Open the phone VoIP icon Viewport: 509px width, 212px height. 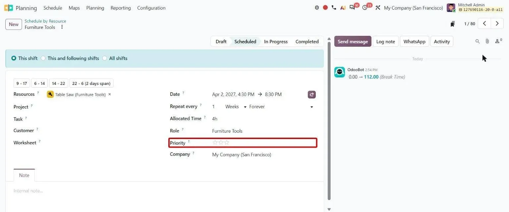[x=334, y=8]
